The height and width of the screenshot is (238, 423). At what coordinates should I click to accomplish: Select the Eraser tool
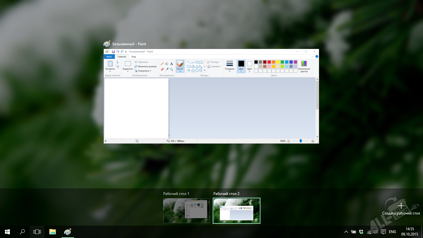tap(162, 69)
